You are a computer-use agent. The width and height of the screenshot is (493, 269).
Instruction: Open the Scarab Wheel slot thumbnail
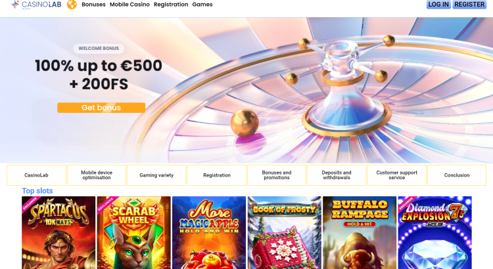pyautogui.click(x=134, y=233)
